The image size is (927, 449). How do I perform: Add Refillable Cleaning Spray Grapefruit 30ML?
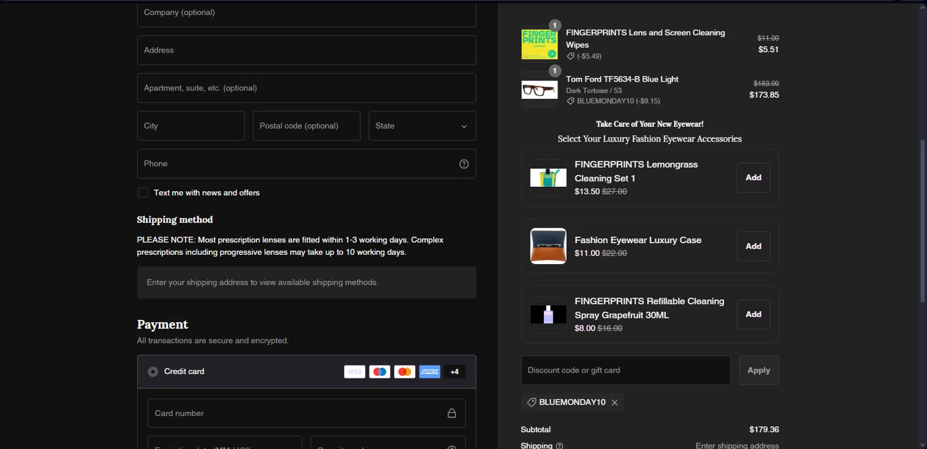[753, 314]
